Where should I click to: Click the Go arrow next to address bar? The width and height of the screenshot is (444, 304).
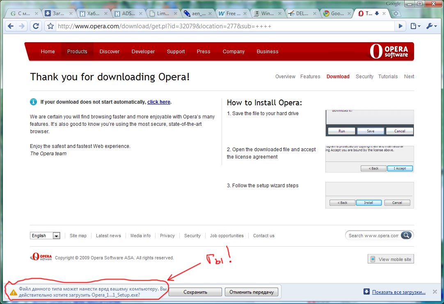coord(401,26)
